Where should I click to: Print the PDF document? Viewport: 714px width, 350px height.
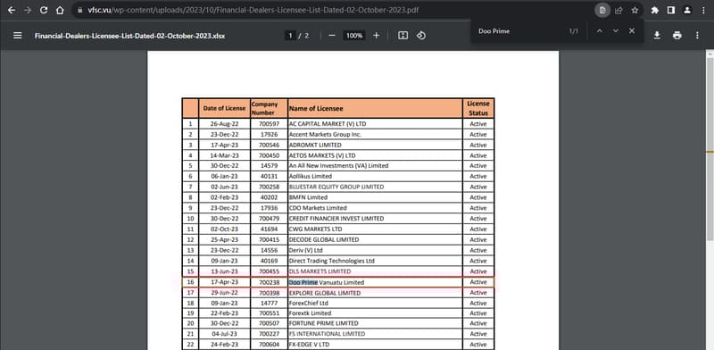click(x=677, y=36)
